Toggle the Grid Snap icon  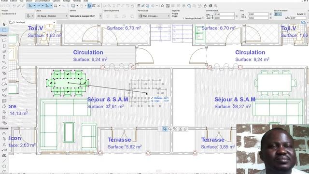pyautogui.click(x=56, y=6)
